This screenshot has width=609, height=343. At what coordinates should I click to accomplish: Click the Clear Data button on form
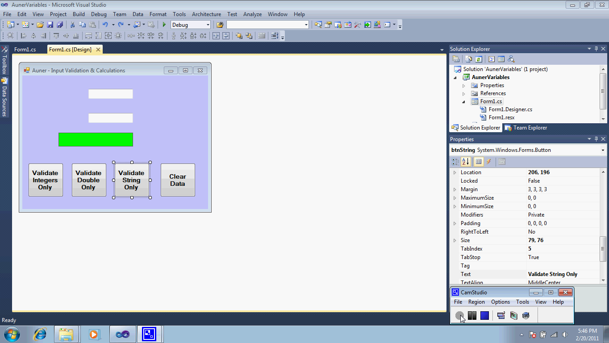click(178, 180)
